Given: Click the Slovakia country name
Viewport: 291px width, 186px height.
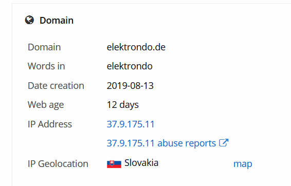Looking at the screenshot, I should pyautogui.click(x=141, y=163).
